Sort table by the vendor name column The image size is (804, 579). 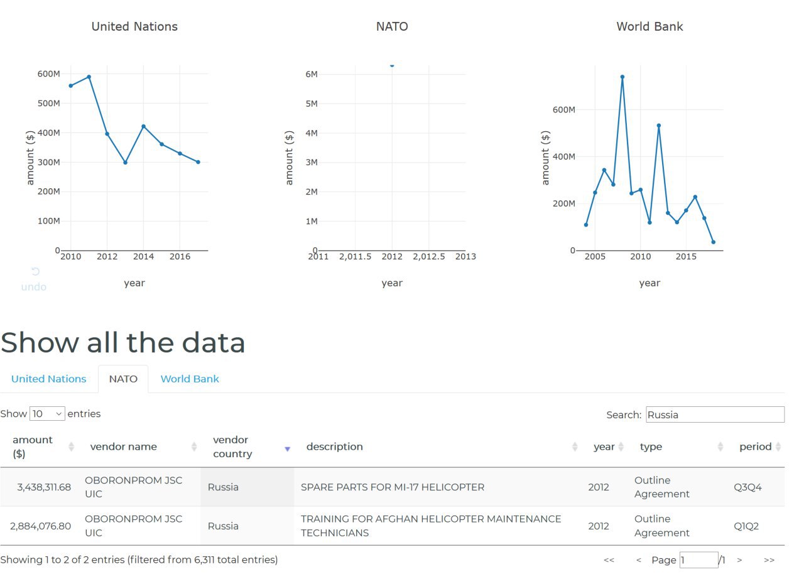[x=139, y=447]
